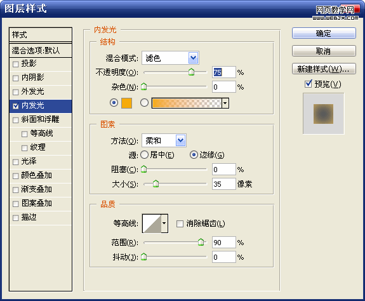This screenshot has height=301, width=365.
Task: Select the solid color radio button
Action: point(114,103)
